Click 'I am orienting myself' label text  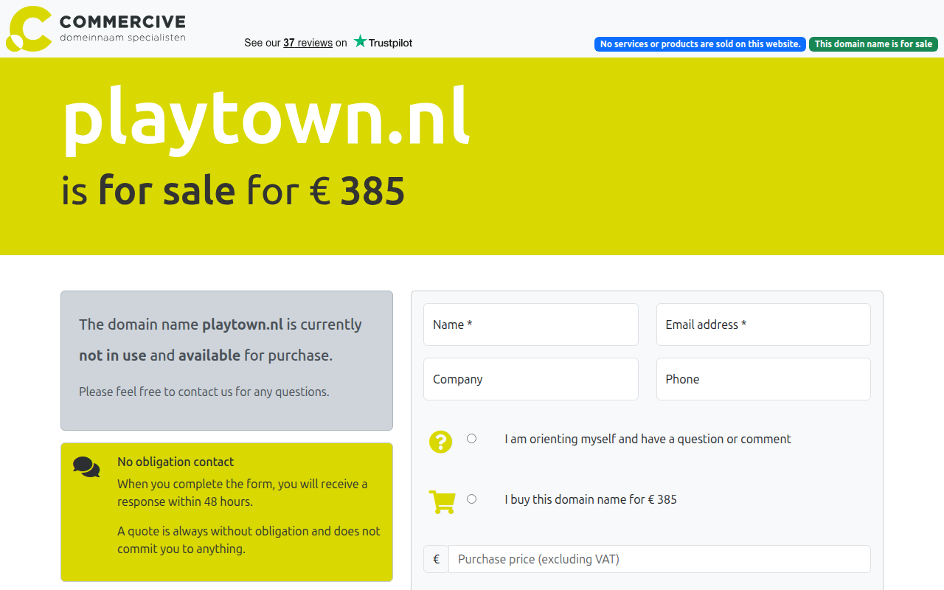(x=648, y=439)
